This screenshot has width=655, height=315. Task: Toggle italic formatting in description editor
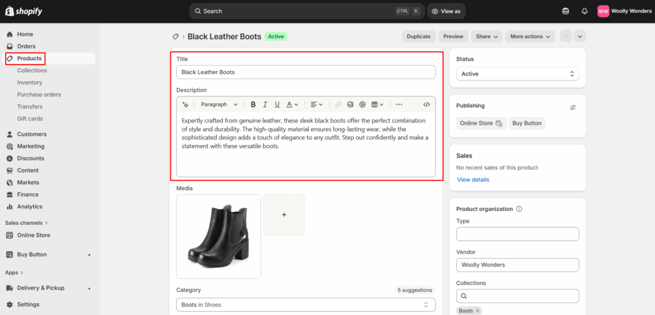pyautogui.click(x=265, y=104)
